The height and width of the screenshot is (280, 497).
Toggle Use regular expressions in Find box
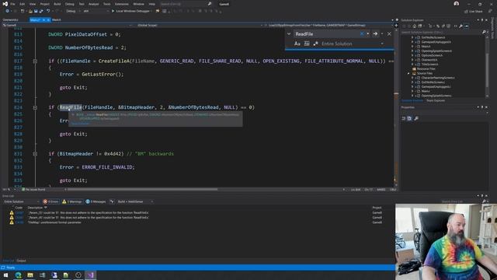(315, 44)
